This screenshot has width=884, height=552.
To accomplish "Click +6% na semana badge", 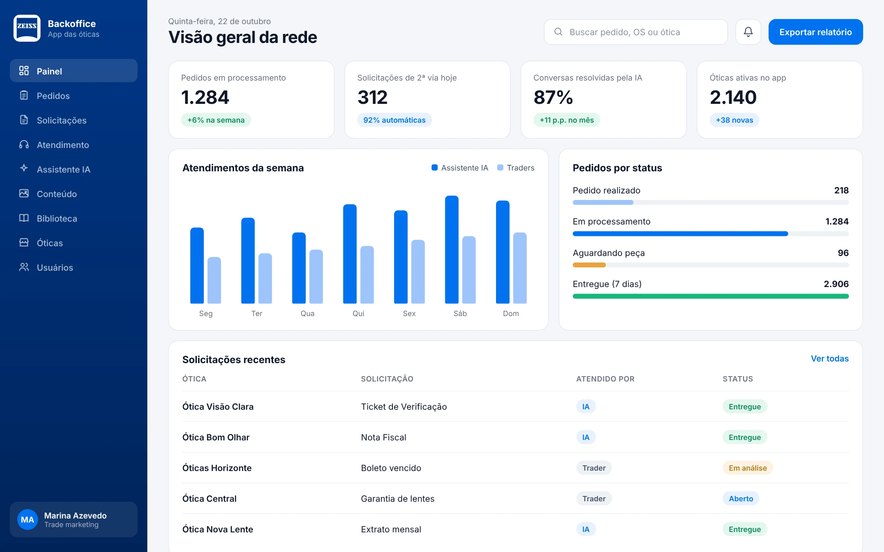I will click(216, 120).
